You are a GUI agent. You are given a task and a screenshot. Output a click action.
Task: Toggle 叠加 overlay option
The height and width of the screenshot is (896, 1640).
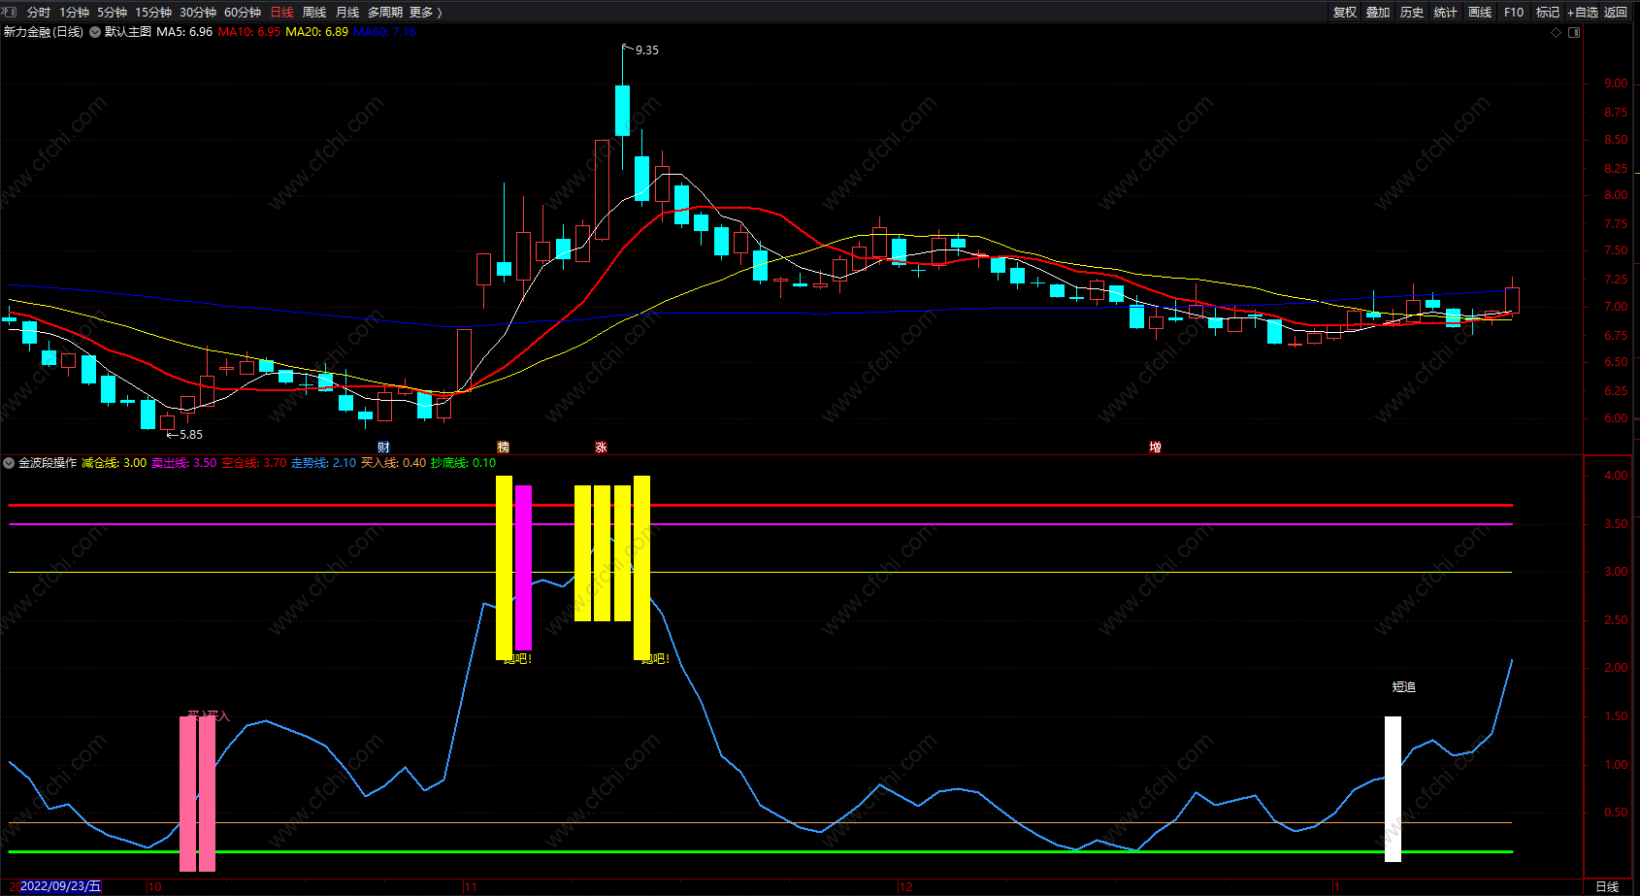pyautogui.click(x=1377, y=12)
